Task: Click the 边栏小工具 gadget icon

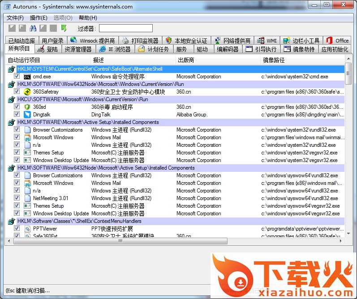Action: click(x=286, y=40)
